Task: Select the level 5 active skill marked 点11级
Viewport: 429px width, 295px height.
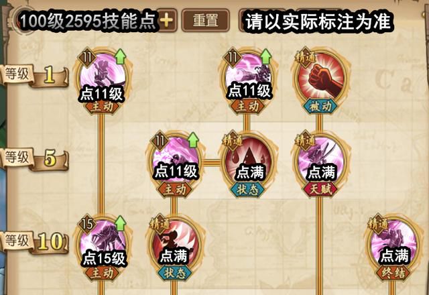Action: (176, 160)
